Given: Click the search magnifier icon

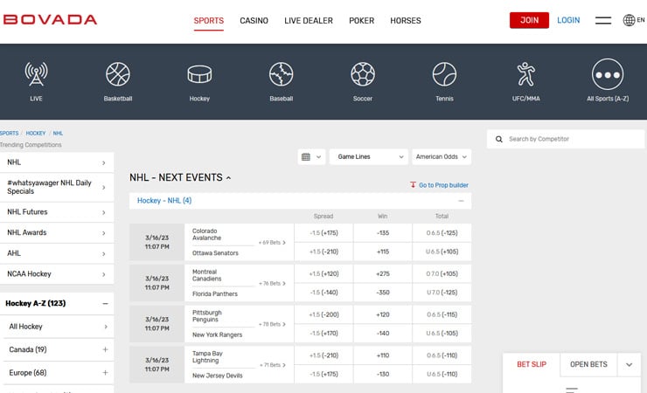Looking at the screenshot, I should click(499, 139).
